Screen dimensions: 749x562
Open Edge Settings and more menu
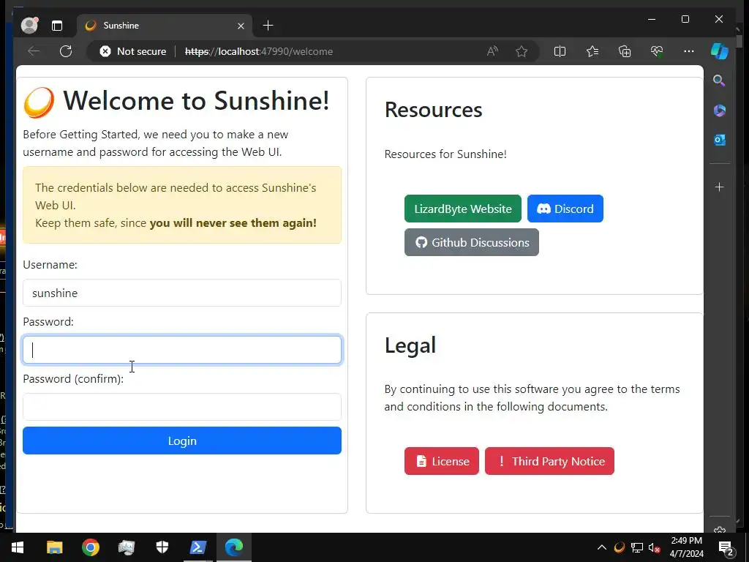pyautogui.click(x=689, y=51)
